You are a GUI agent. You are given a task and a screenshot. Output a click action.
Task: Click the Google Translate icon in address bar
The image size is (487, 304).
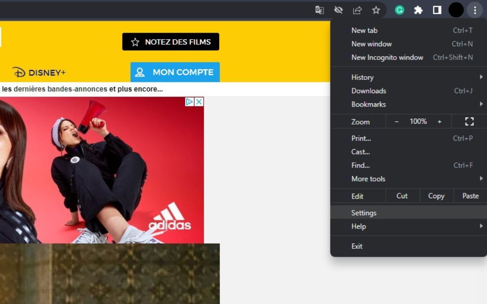coord(320,10)
